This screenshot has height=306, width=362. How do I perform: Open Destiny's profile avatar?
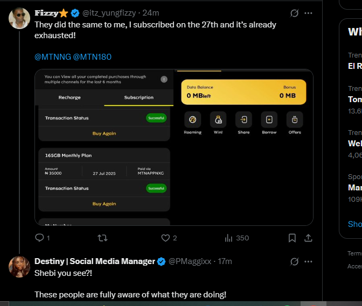click(19, 267)
